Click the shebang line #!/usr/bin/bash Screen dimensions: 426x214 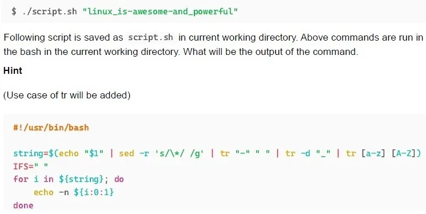[51, 128]
